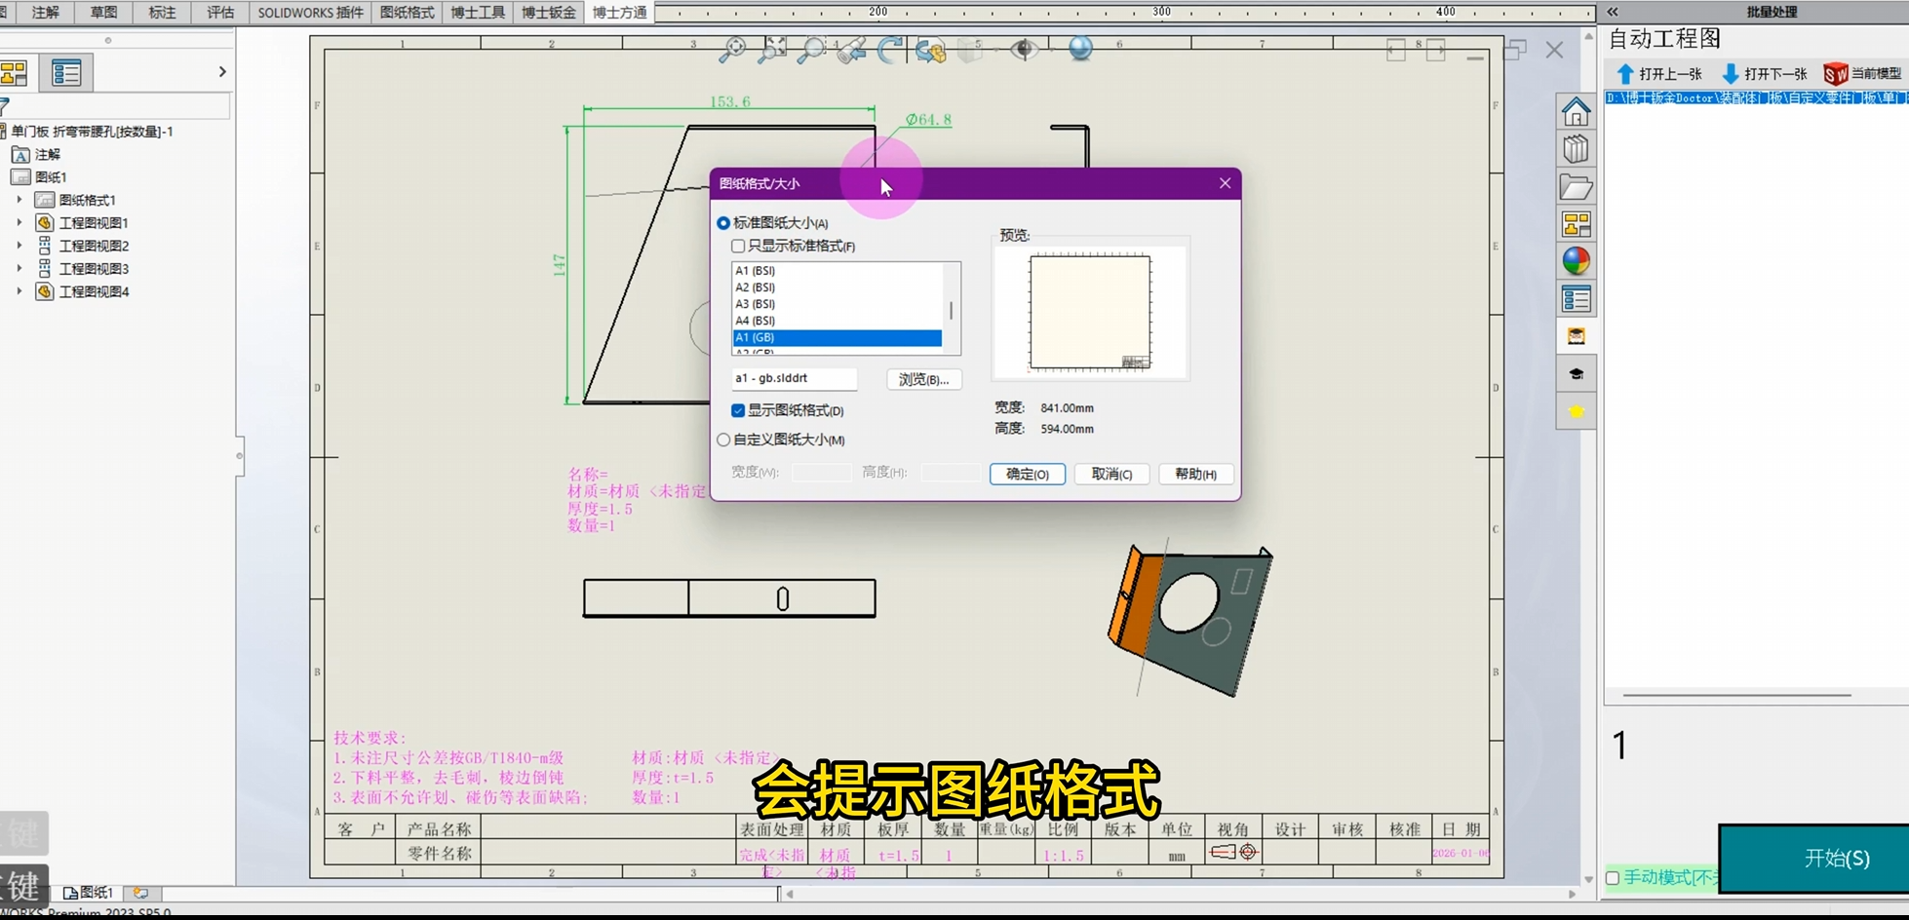Click the 浏览 browse button

click(923, 379)
